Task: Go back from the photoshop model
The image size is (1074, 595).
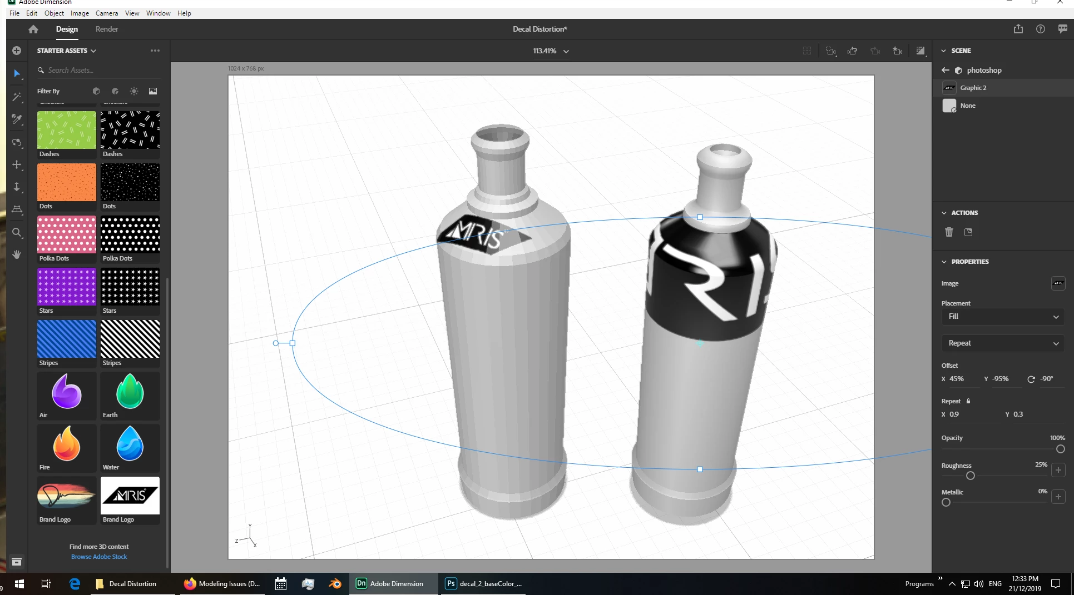Action: (945, 70)
